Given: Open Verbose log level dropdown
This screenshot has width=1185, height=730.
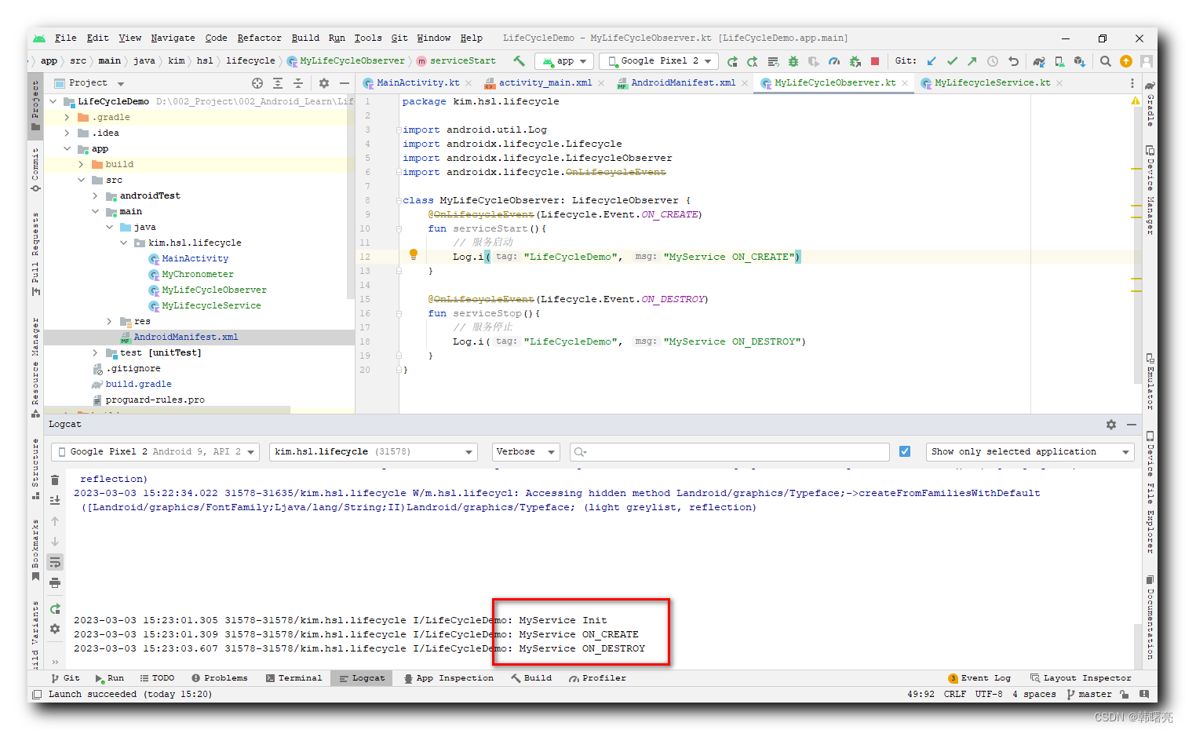Looking at the screenshot, I should [x=526, y=452].
